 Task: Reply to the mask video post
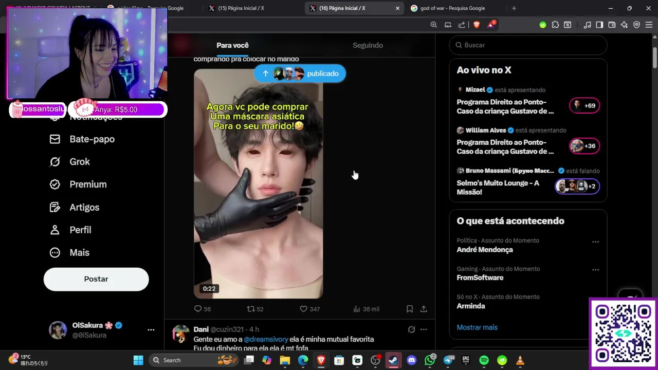202,309
